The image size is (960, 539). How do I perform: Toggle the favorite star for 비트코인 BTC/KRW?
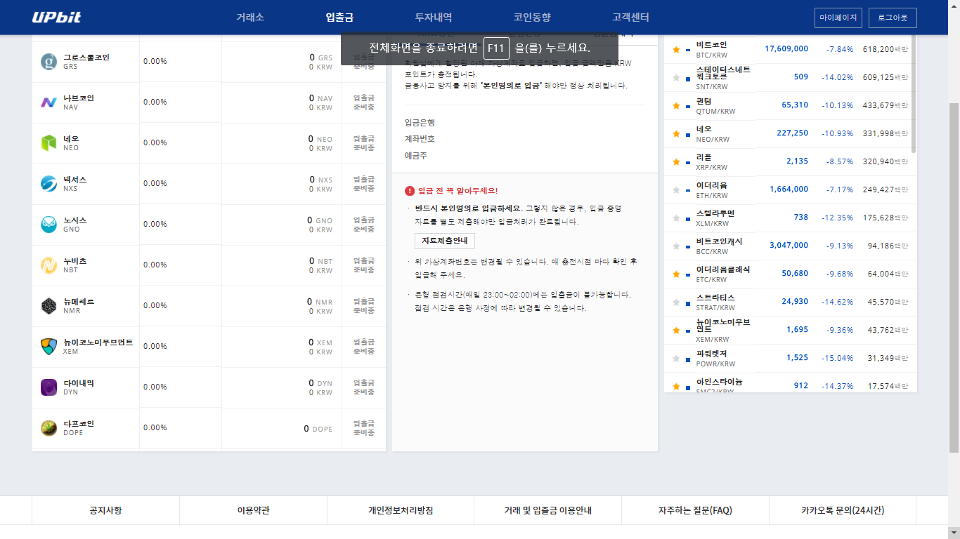coord(676,50)
